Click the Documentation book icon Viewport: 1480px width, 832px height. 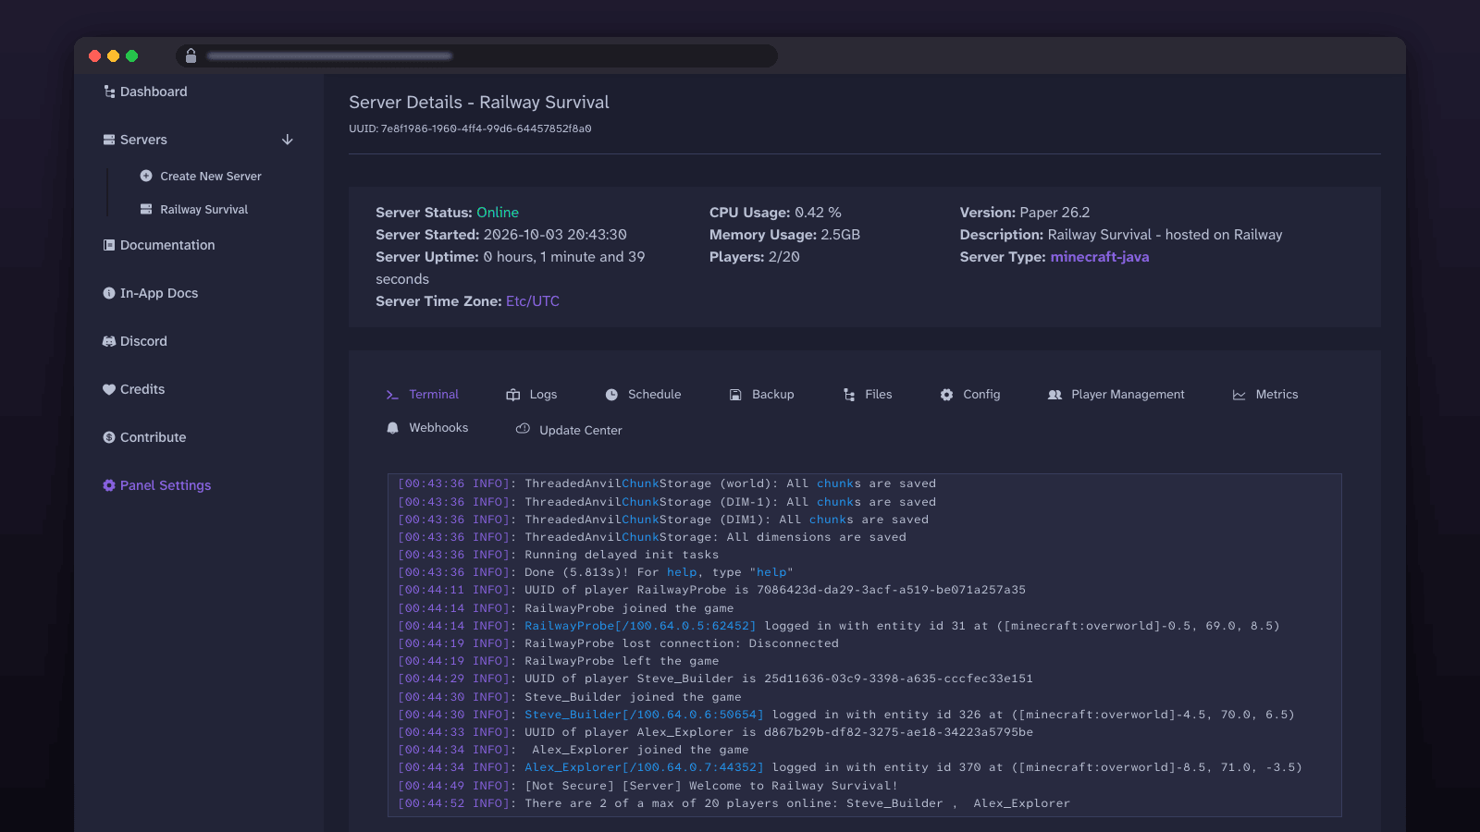click(x=109, y=245)
